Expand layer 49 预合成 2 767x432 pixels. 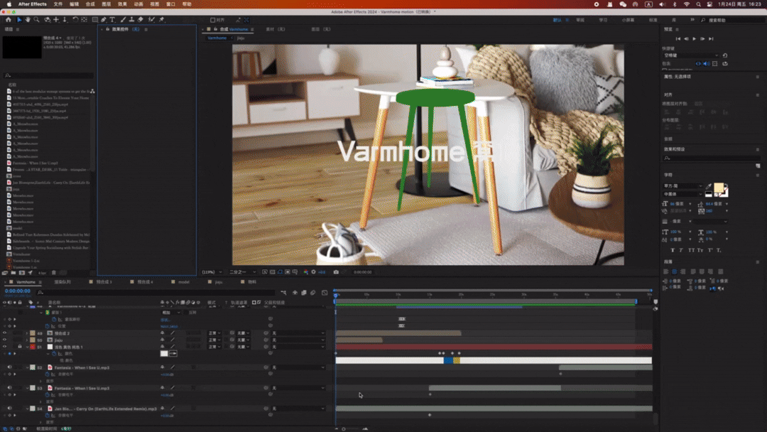pyautogui.click(x=28, y=333)
